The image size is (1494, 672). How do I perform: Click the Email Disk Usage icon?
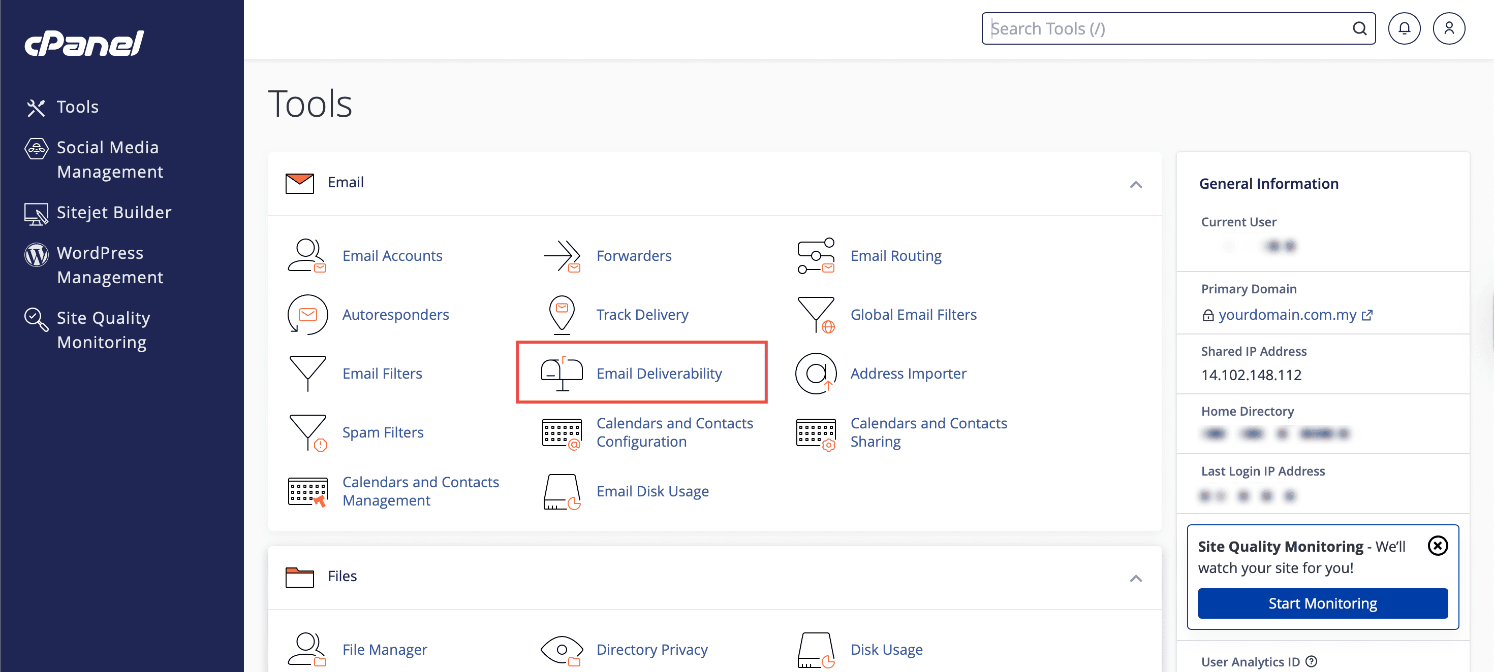tap(562, 492)
